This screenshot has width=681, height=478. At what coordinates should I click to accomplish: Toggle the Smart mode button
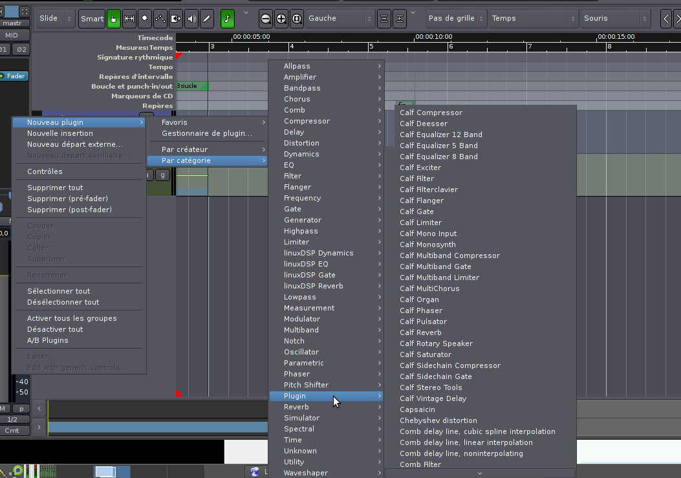click(x=92, y=19)
